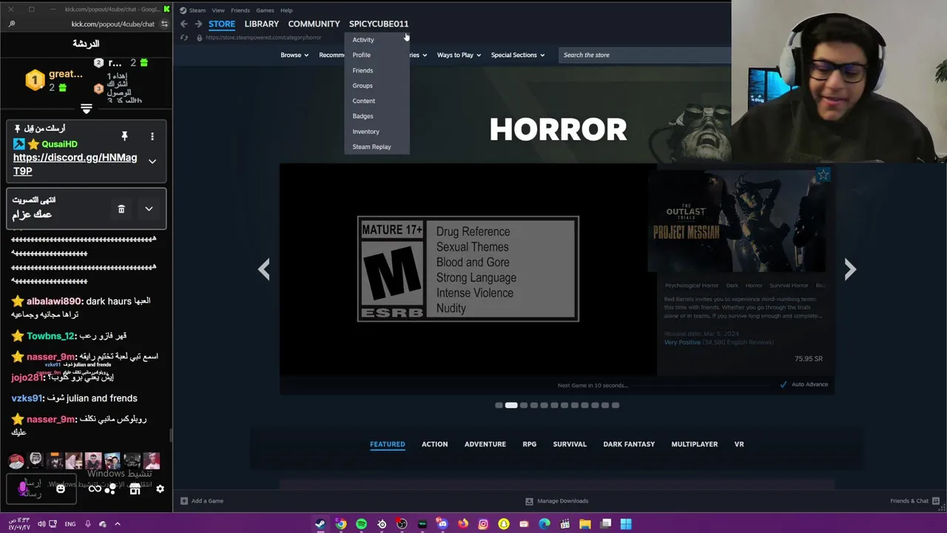This screenshot has height=533, width=947.
Task: Toggle Auto Advance checkbox
Action: 783,384
